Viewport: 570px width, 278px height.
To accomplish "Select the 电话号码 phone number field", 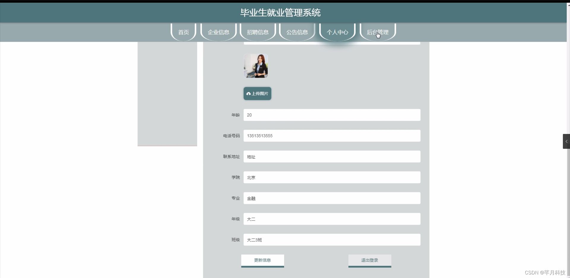I will tap(331, 136).
